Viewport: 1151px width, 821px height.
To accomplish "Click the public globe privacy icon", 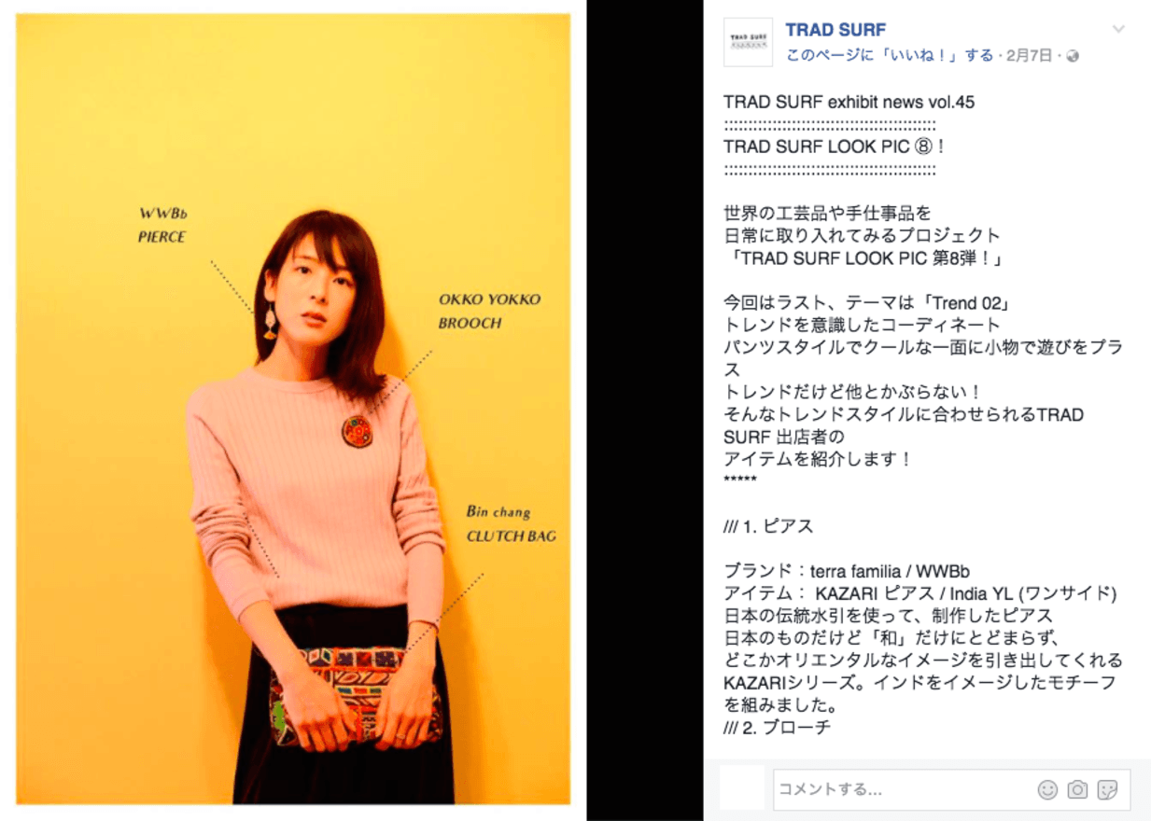I will pyautogui.click(x=1073, y=56).
